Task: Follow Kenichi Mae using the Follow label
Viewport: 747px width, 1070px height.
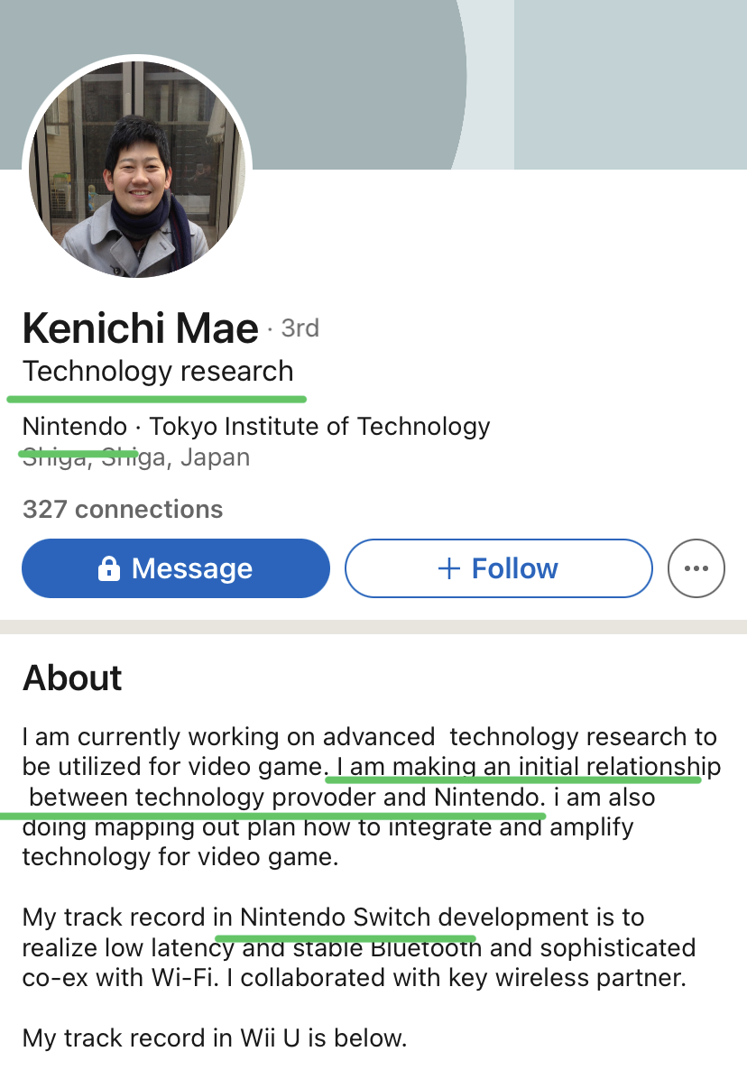Action: 514,568
